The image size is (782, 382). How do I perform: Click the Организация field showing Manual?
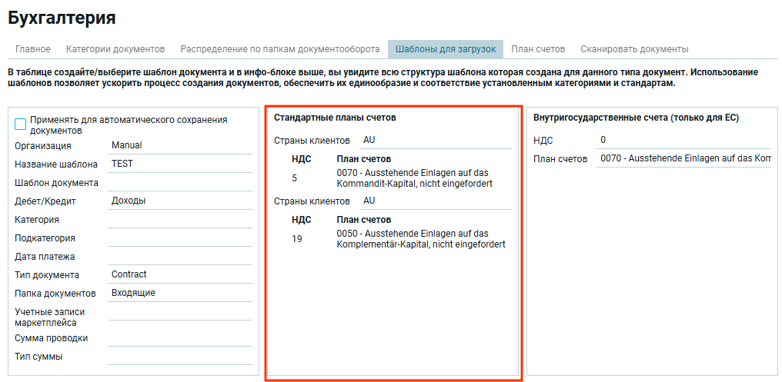point(179,145)
